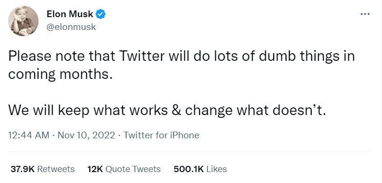
Task: Show the 500.1K Likes list
Action: tap(200, 169)
